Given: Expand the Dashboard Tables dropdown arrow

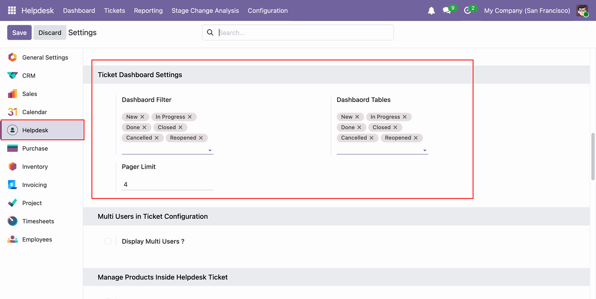Looking at the screenshot, I should pos(425,150).
